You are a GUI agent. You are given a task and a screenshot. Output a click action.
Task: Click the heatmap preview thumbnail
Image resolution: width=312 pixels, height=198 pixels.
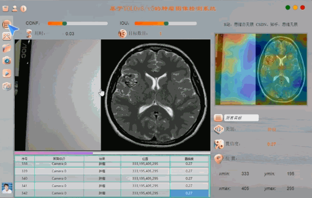(261, 69)
